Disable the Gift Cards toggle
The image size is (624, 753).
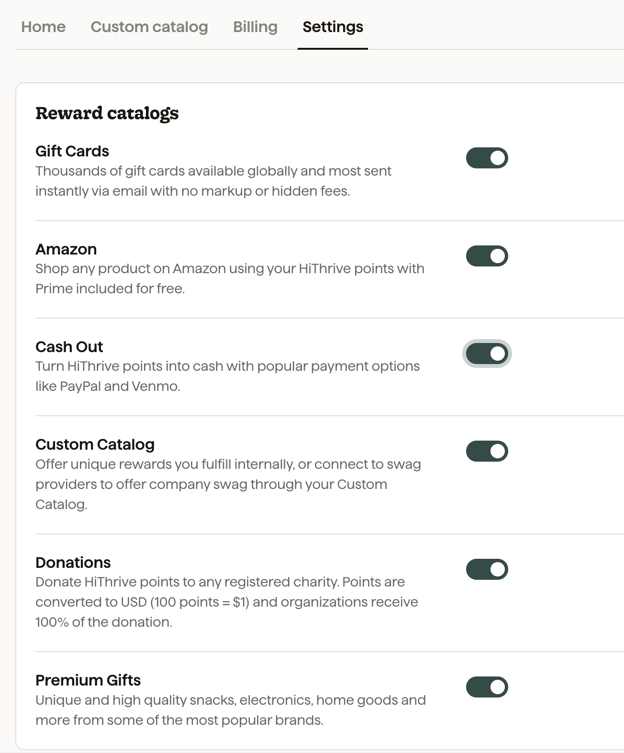[x=487, y=158]
